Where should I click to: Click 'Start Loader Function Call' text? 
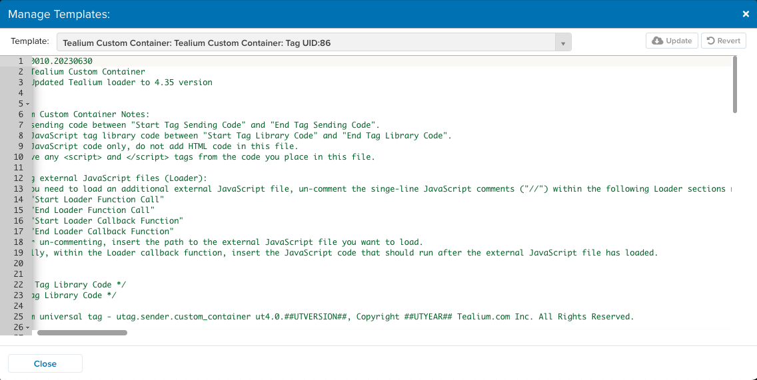point(98,200)
